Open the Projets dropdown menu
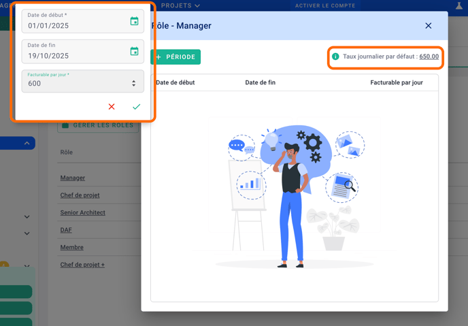The image size is (468, 326). [180, 5]
